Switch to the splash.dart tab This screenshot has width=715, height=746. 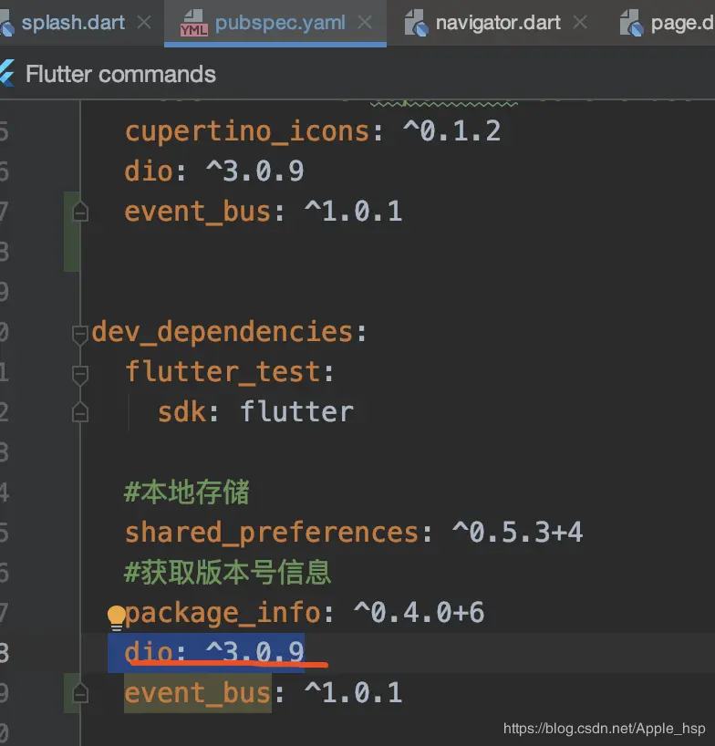73,23
